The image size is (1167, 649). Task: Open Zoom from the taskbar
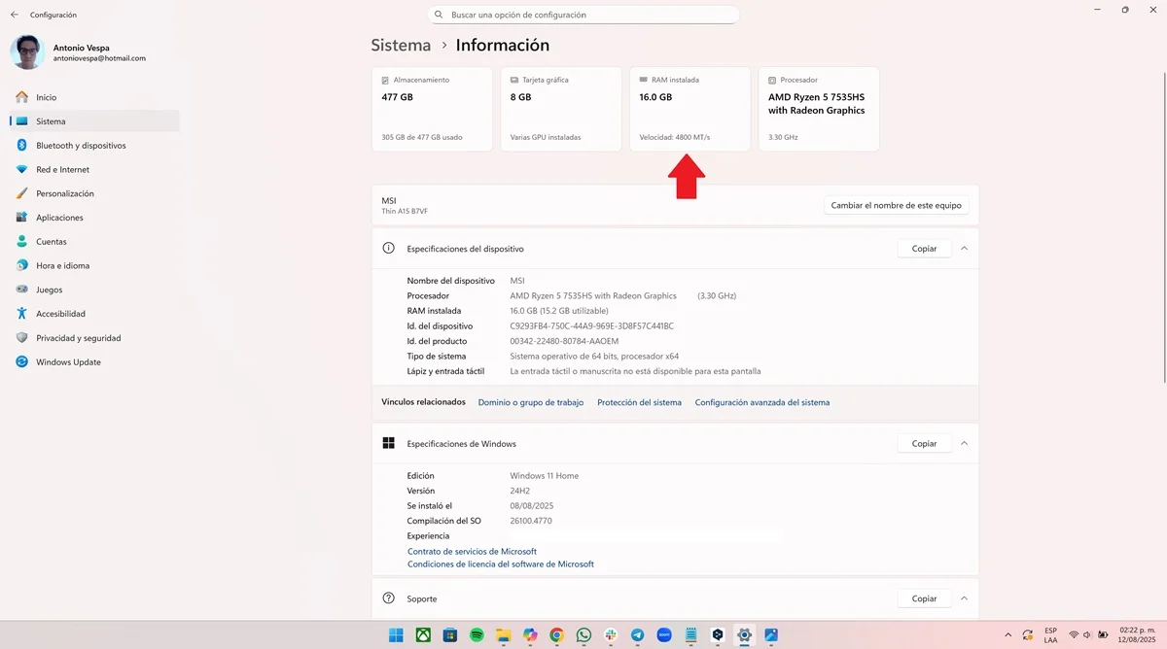click(x=664, y=635)
